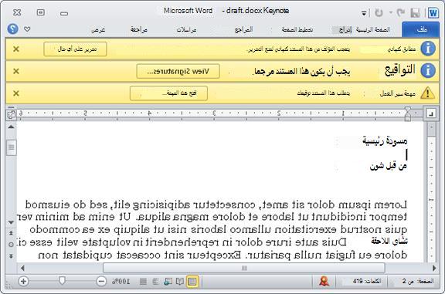Click Previous Page double-arrow button
The height and width of the screenshot is (294, 445).
(11, 233)
